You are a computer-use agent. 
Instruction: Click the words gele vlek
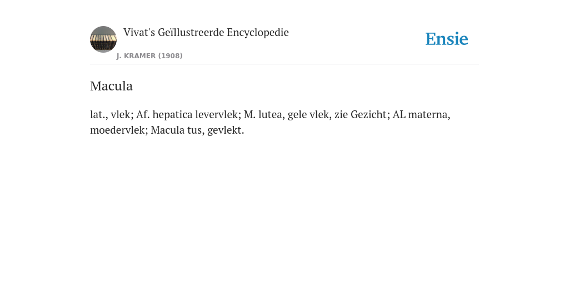tap(308, 115)
